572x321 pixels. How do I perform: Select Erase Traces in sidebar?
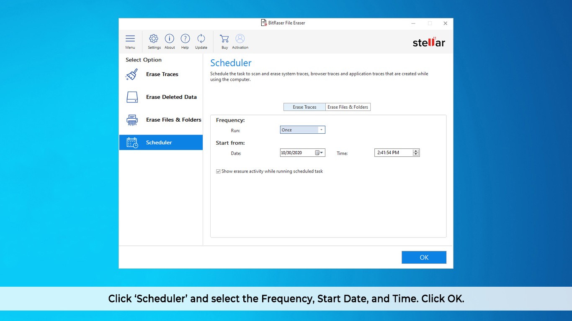pyautogui.click(x=161, y=74)
